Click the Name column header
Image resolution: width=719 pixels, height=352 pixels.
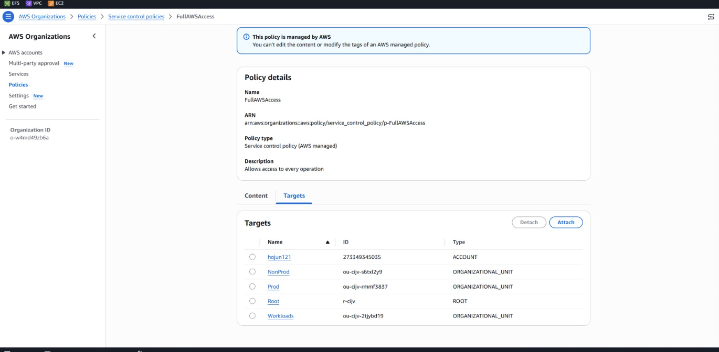click(x=275, y=242)
